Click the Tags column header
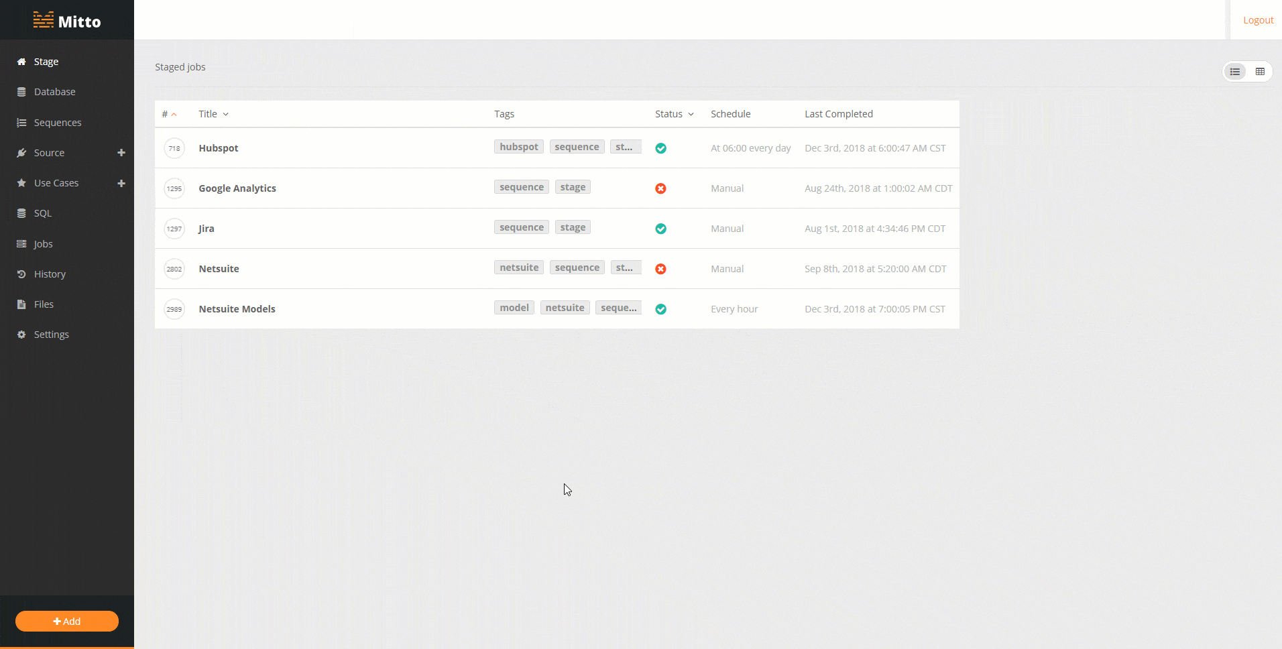The height and width of the screenshot is (649, 1282). click(x=504, y=114)
